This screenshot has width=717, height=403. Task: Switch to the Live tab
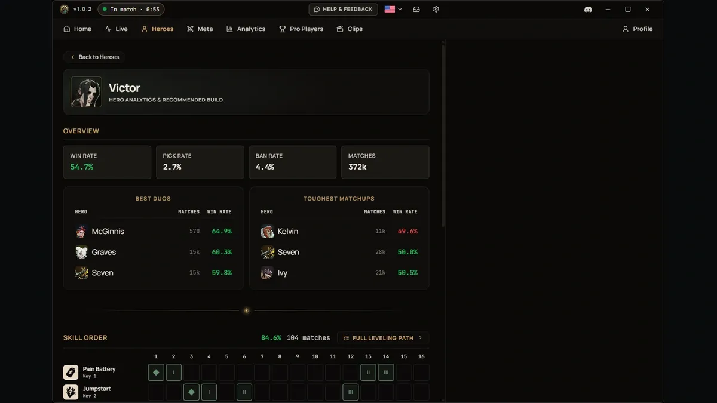point(117,29)
